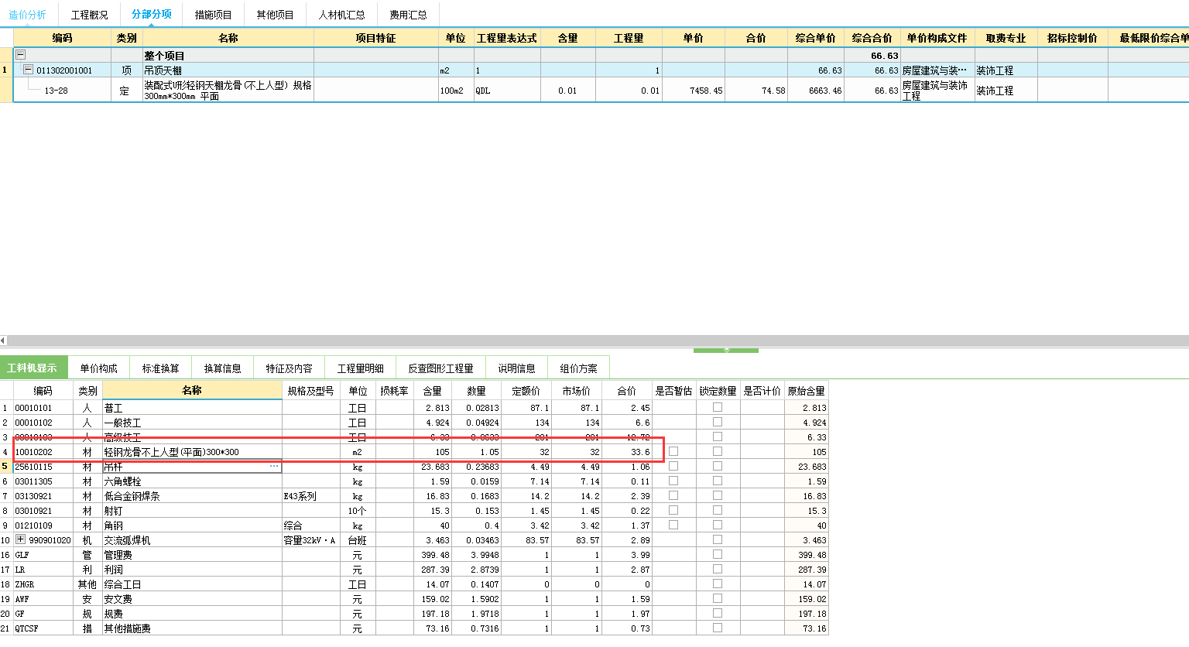Screen dimensions: 1189x647
Task: Expand the 990901020 交流弧焊机 row
Action: point(20,539)
